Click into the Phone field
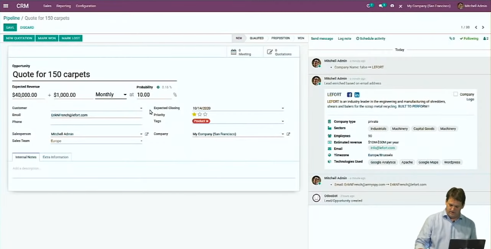Screen dimensions: 491x249 click(x=96, y=122)
